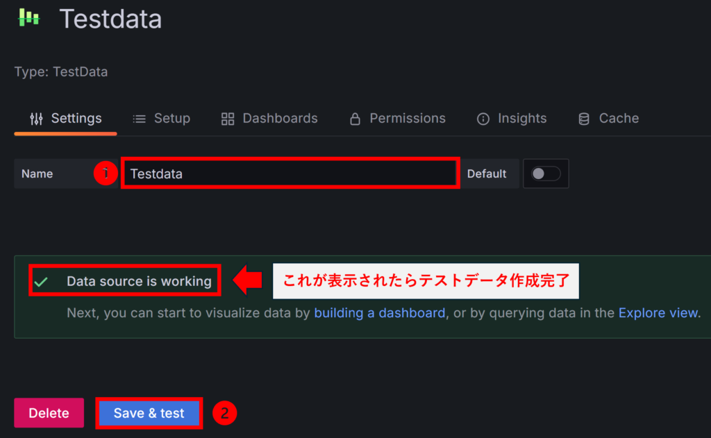Click the database icon beside Cache
This screenshot has width=711, height=438.
[x=584, y=119]
